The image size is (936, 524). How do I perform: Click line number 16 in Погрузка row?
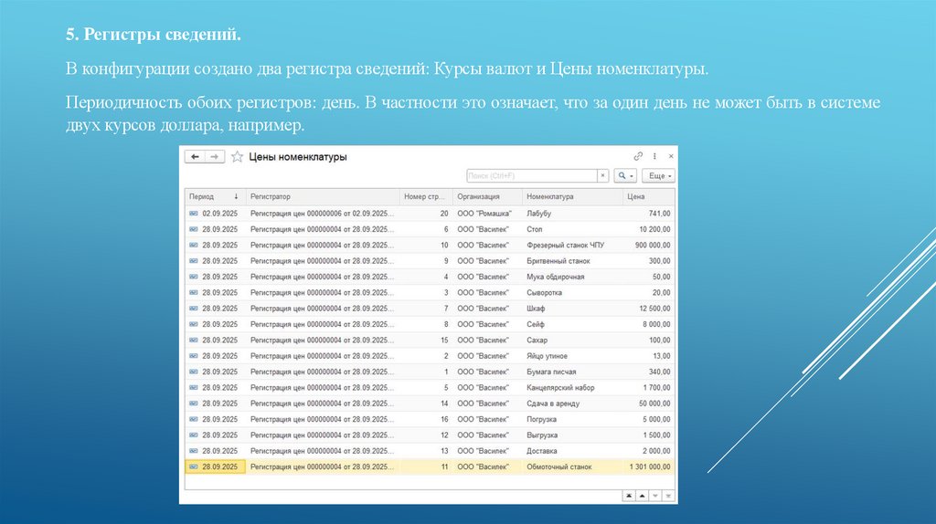426,419
